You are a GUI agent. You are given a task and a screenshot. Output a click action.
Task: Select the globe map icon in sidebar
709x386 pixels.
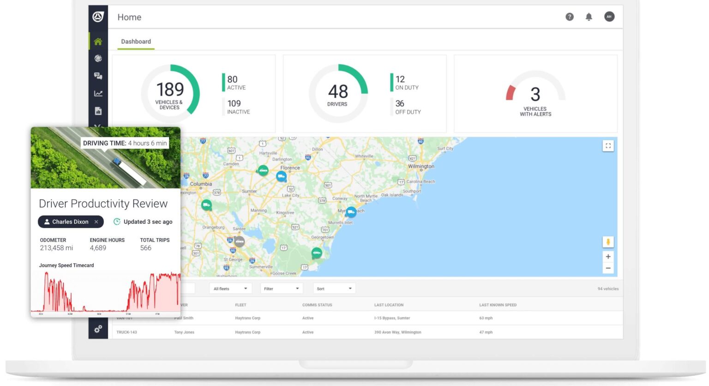97,58
